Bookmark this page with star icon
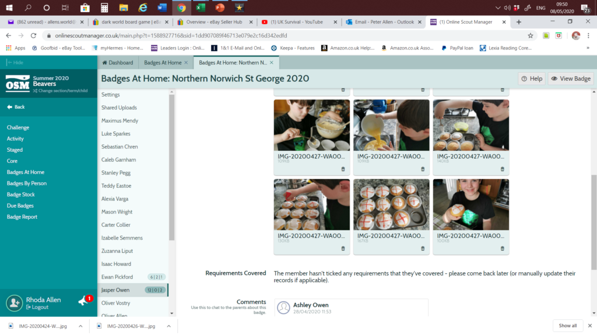Viewport: 597px width, 335px height. click(x=531, y=35)
